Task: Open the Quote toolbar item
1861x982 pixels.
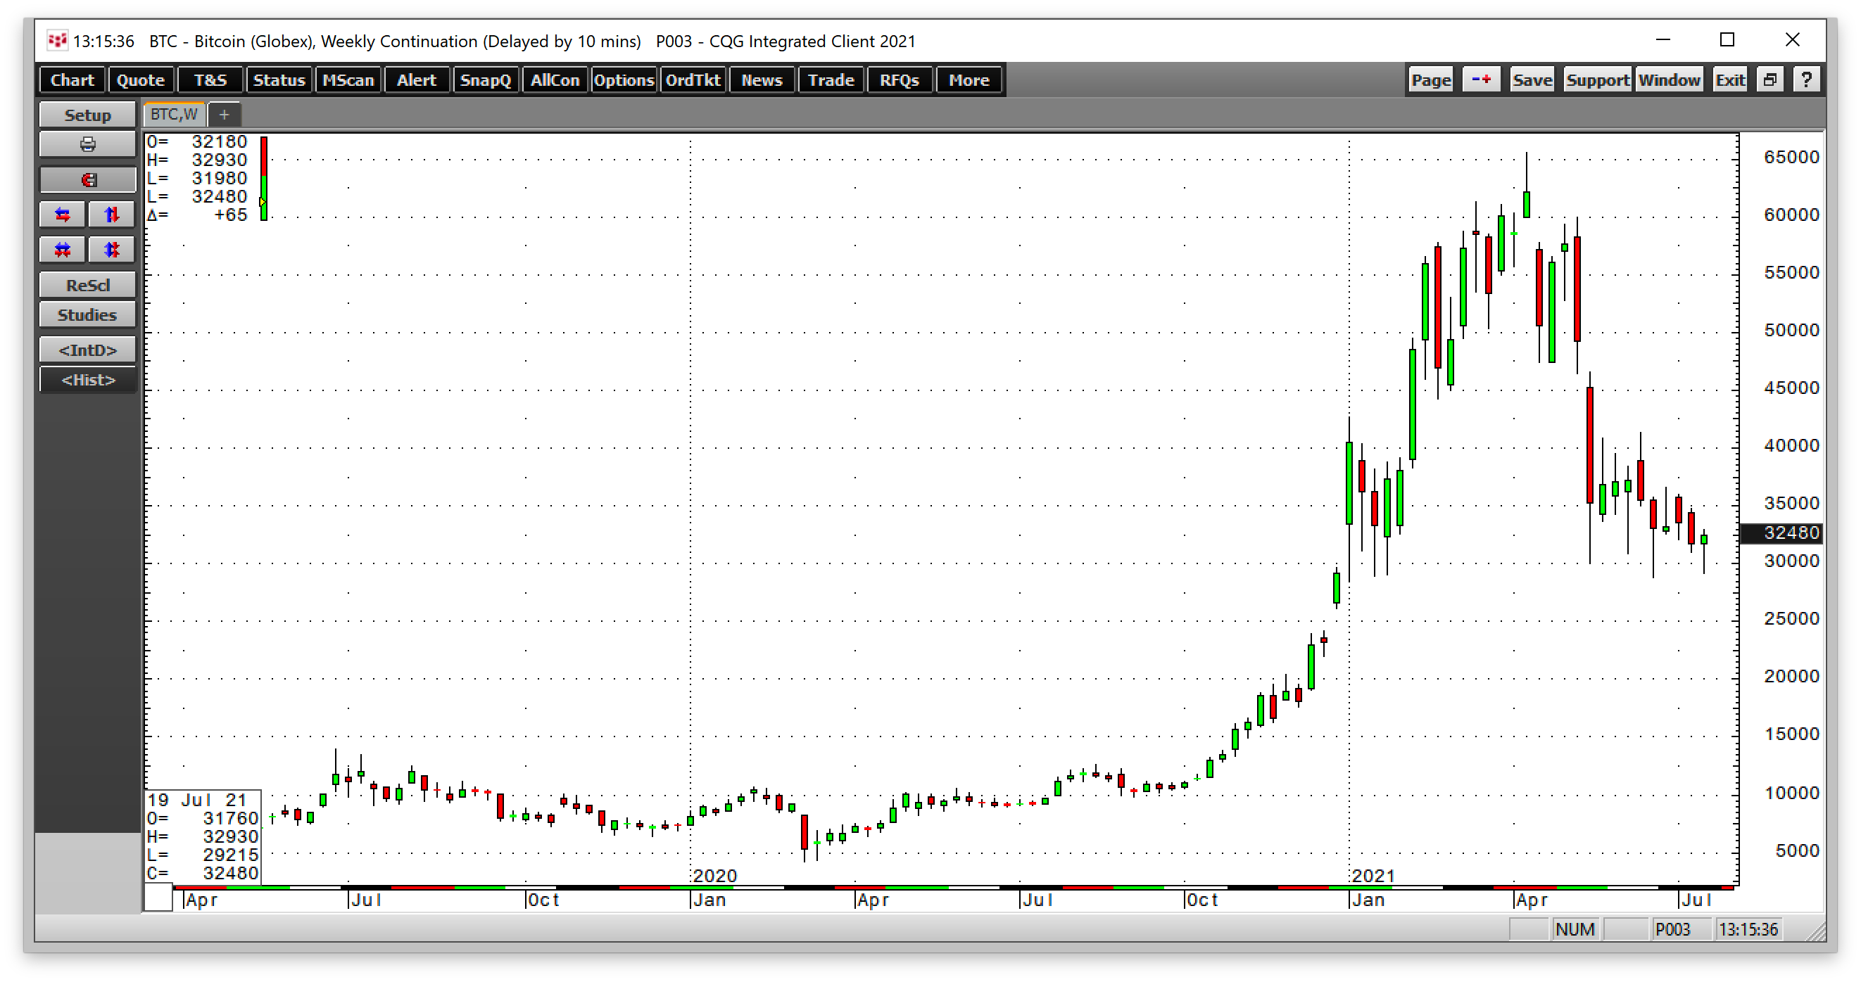Action: [140, 79]
